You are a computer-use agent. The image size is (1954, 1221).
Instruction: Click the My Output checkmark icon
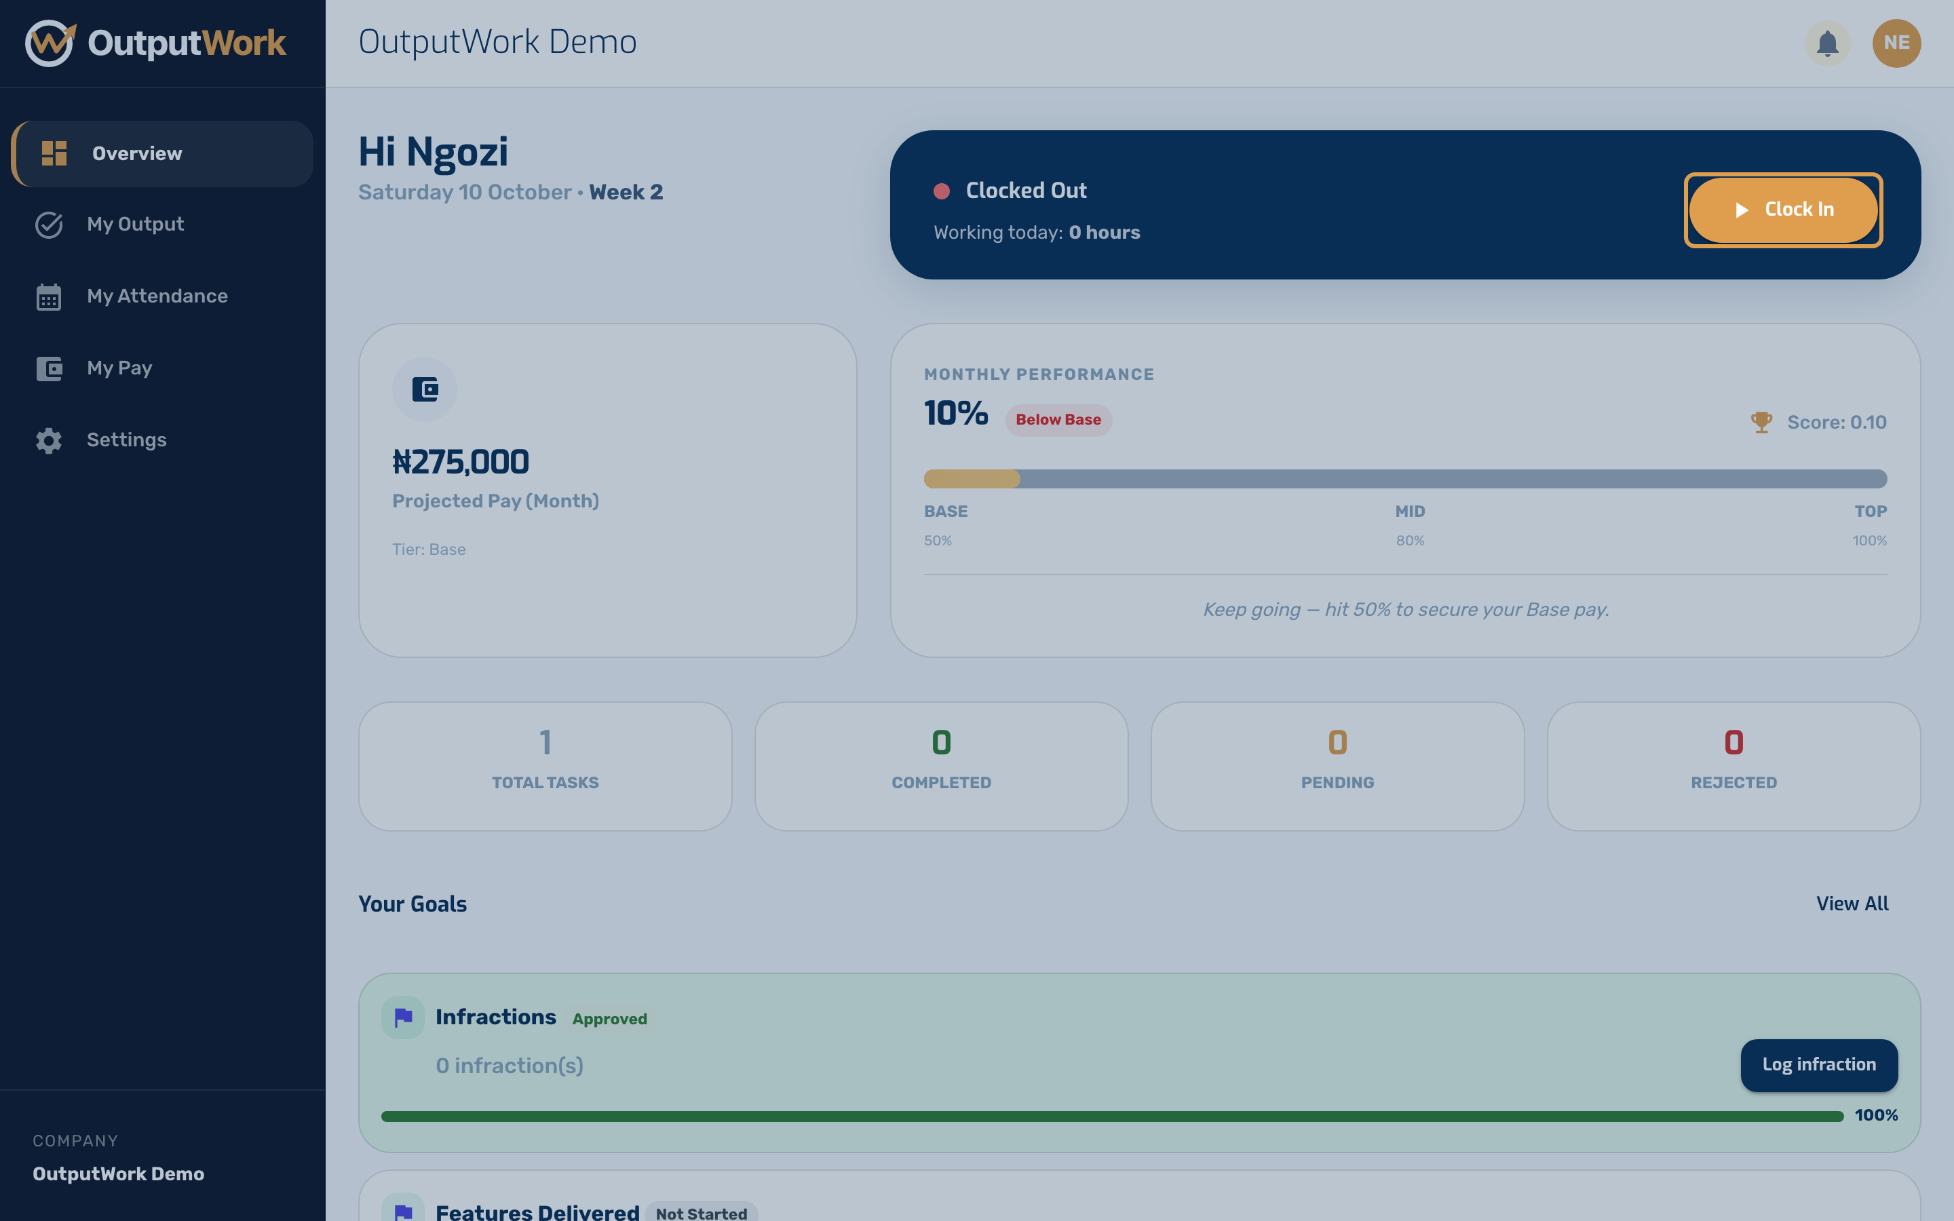click(x=50, y=225)
